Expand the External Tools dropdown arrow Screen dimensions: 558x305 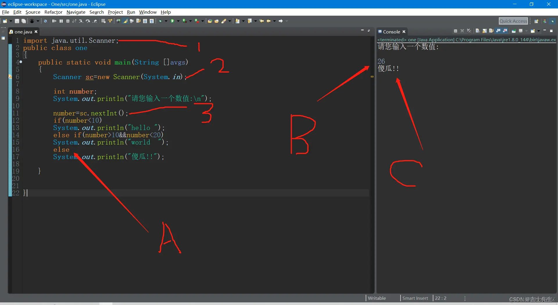tap(203, 21)
